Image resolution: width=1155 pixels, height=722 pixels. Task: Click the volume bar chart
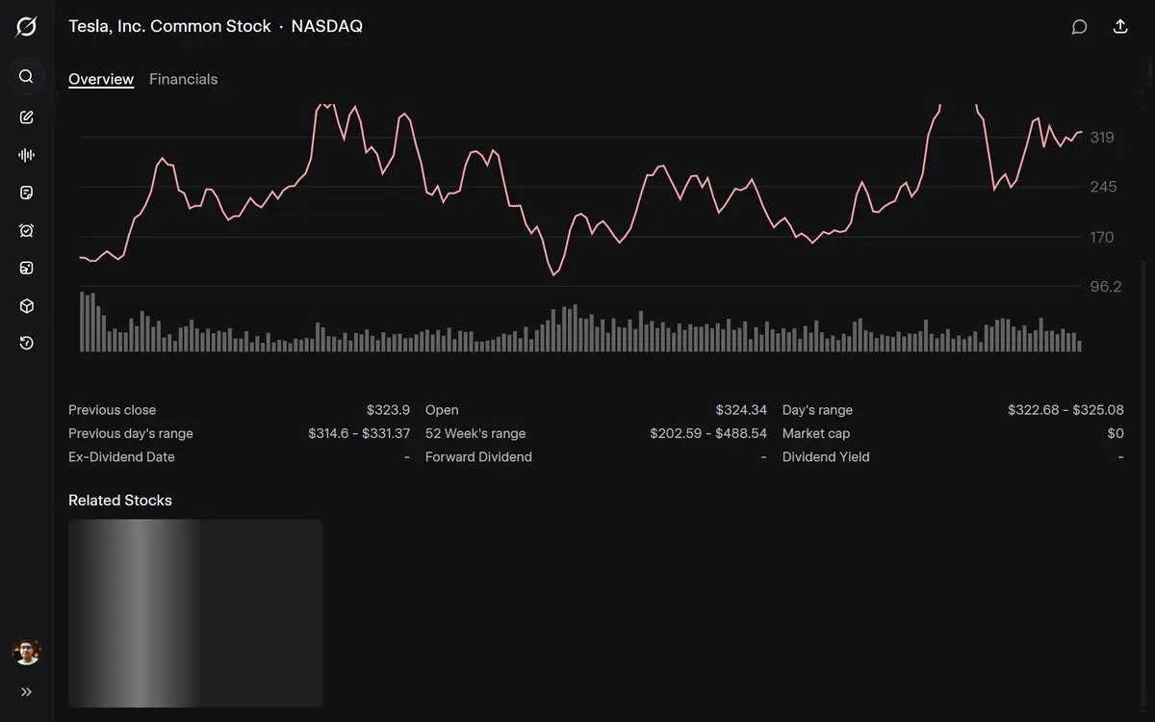pyautogui.click(x=580, y=322)
